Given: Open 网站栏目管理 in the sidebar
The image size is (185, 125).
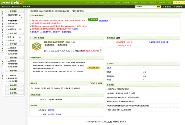Looking at the screenshot, I should point(13,15).
